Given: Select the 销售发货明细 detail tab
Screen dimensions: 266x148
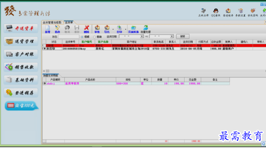Looking at the screenshot, I should [x=51, y=76].
